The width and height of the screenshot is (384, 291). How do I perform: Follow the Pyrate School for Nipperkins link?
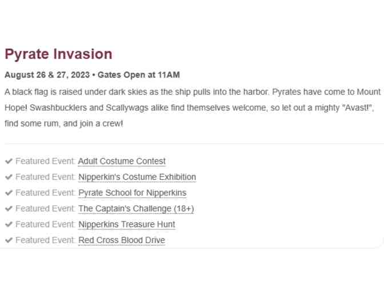(132, 193)
